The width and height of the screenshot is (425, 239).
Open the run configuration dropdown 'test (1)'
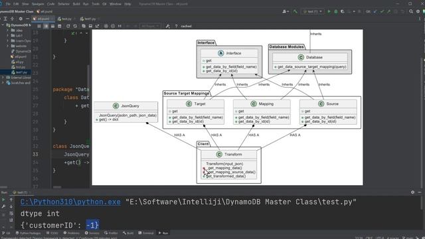(x=313, y=11)
